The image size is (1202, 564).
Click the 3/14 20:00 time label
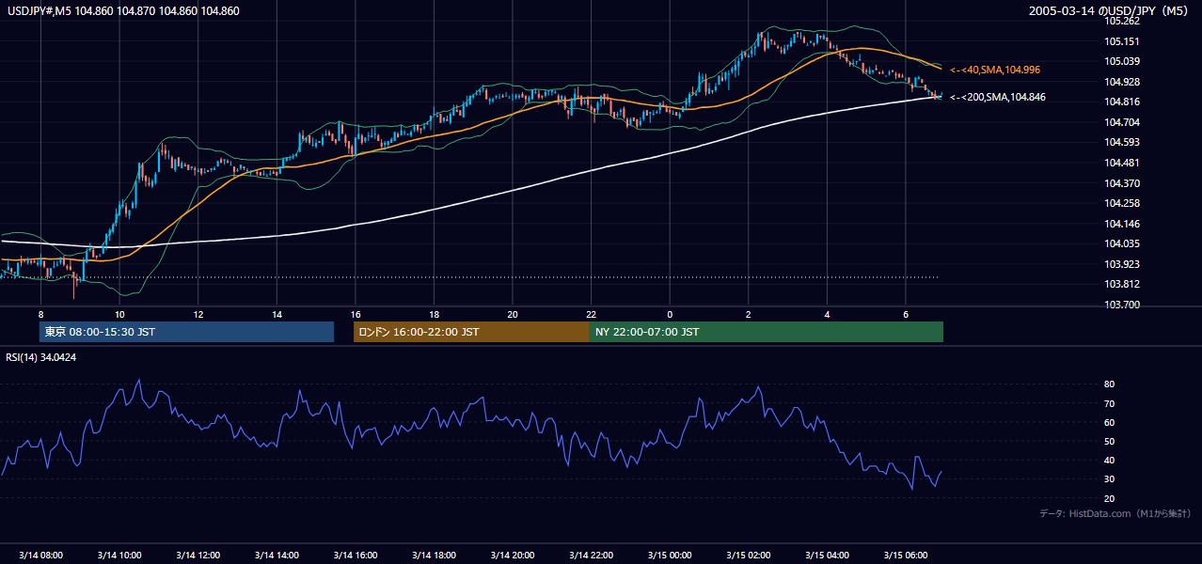pos(513,555)
